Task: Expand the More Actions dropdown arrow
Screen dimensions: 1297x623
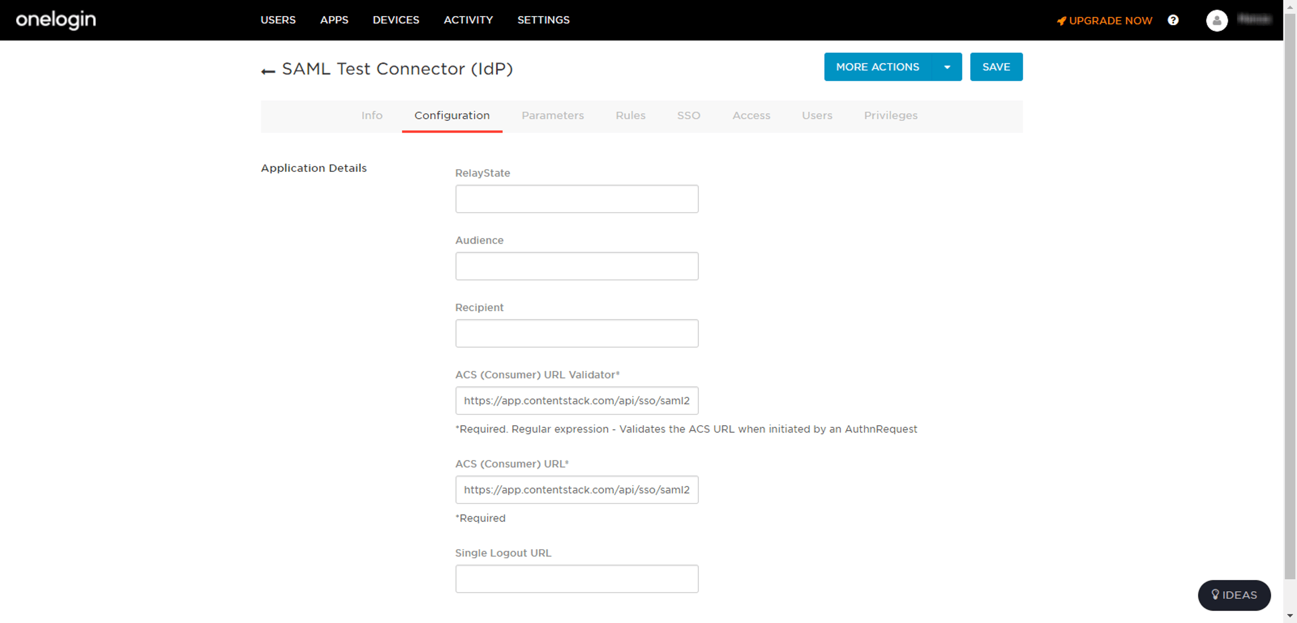Action: coord(946,67)
